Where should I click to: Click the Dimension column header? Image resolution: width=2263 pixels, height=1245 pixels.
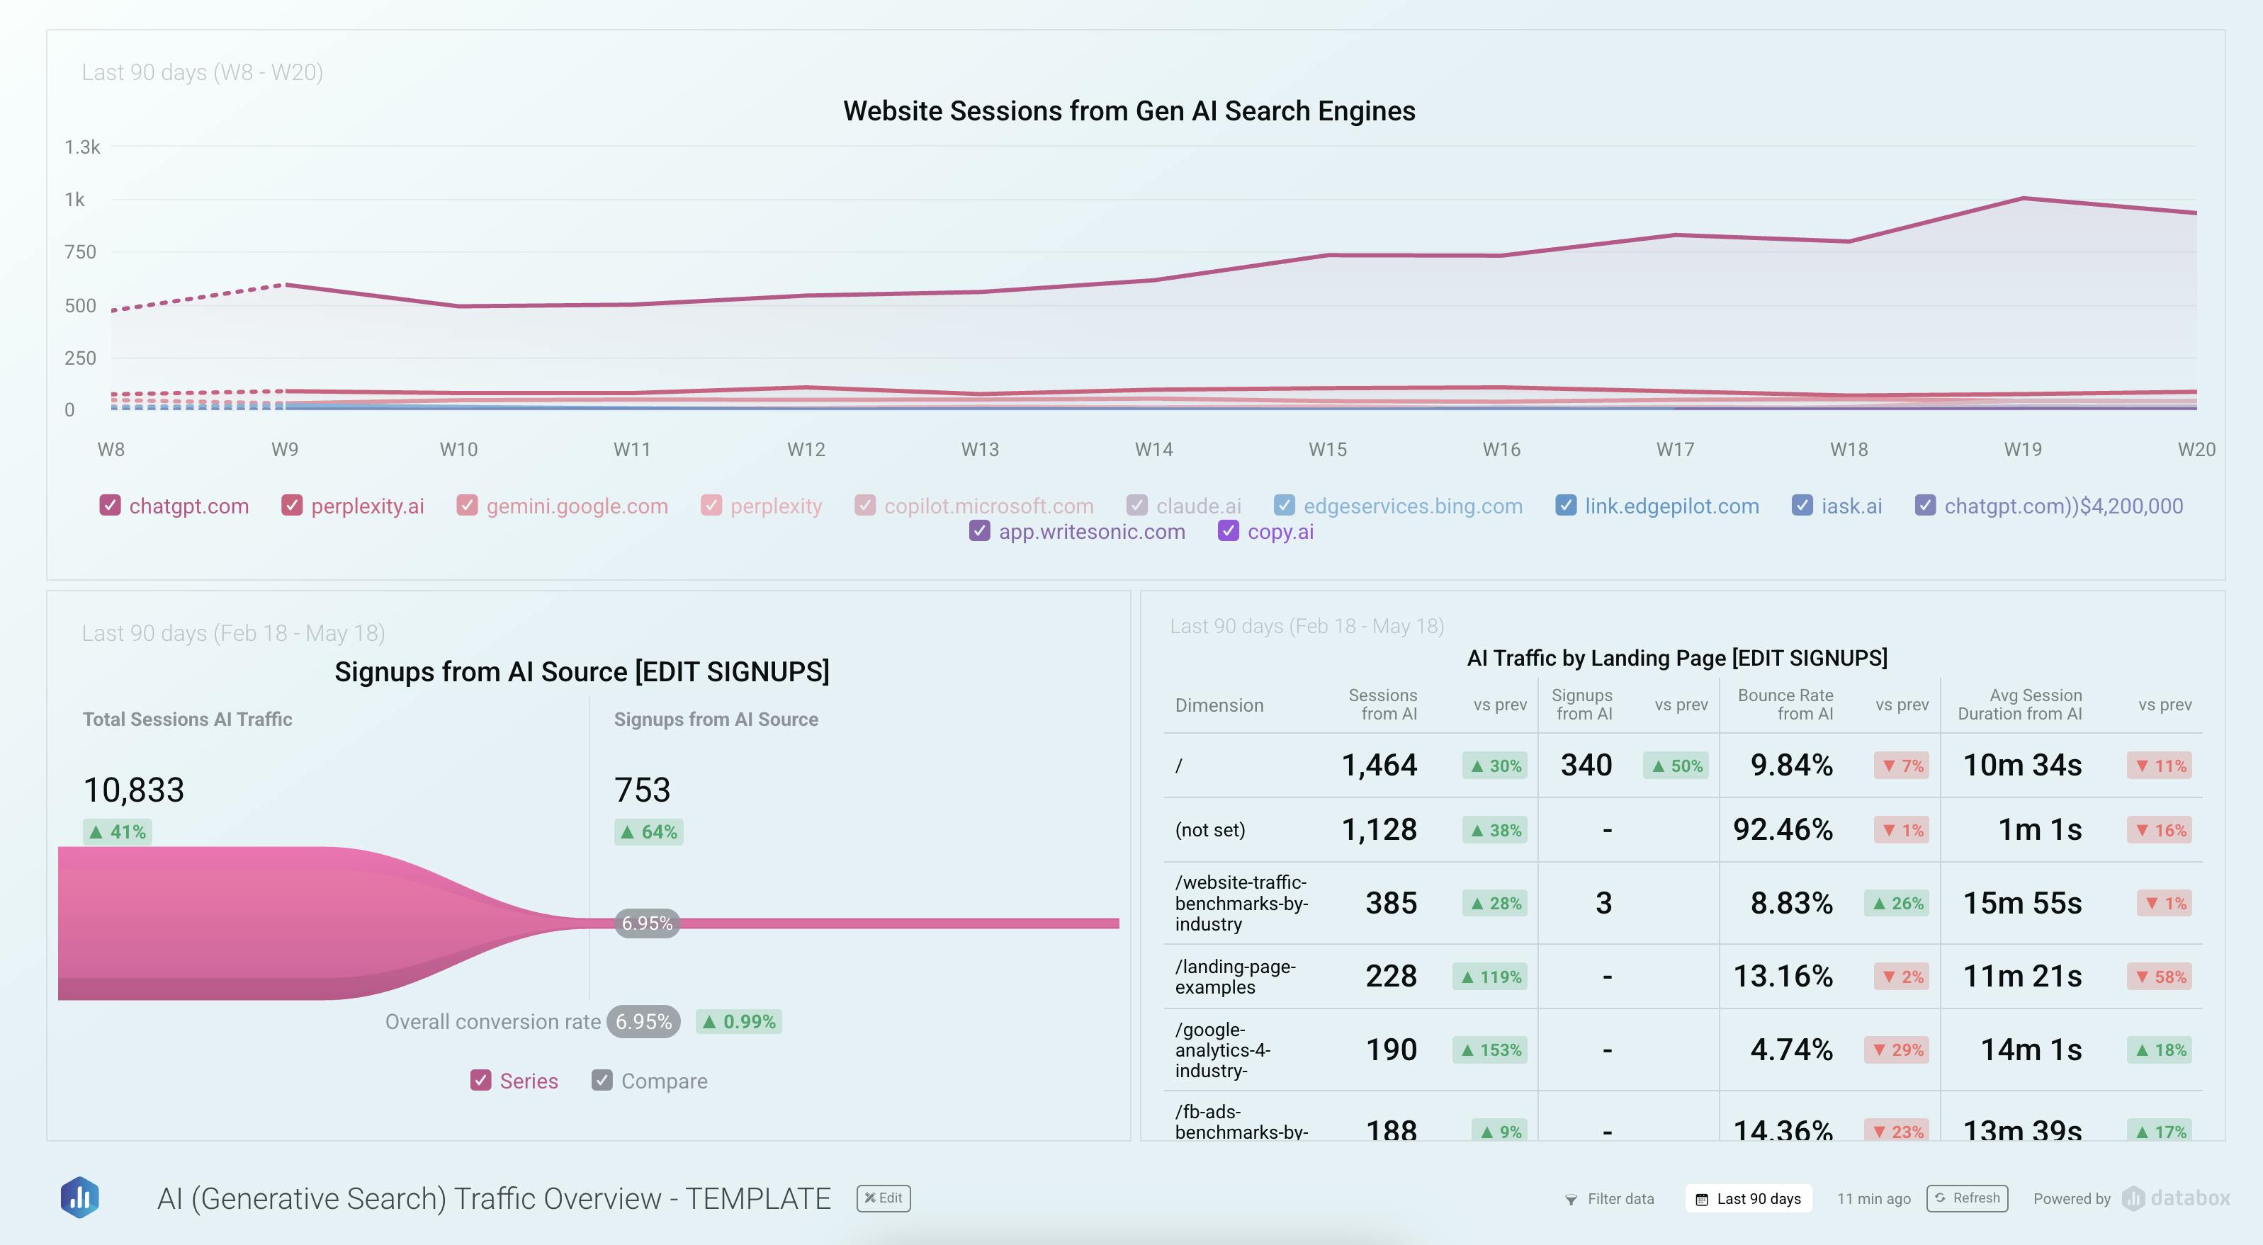click(1219, 705)
